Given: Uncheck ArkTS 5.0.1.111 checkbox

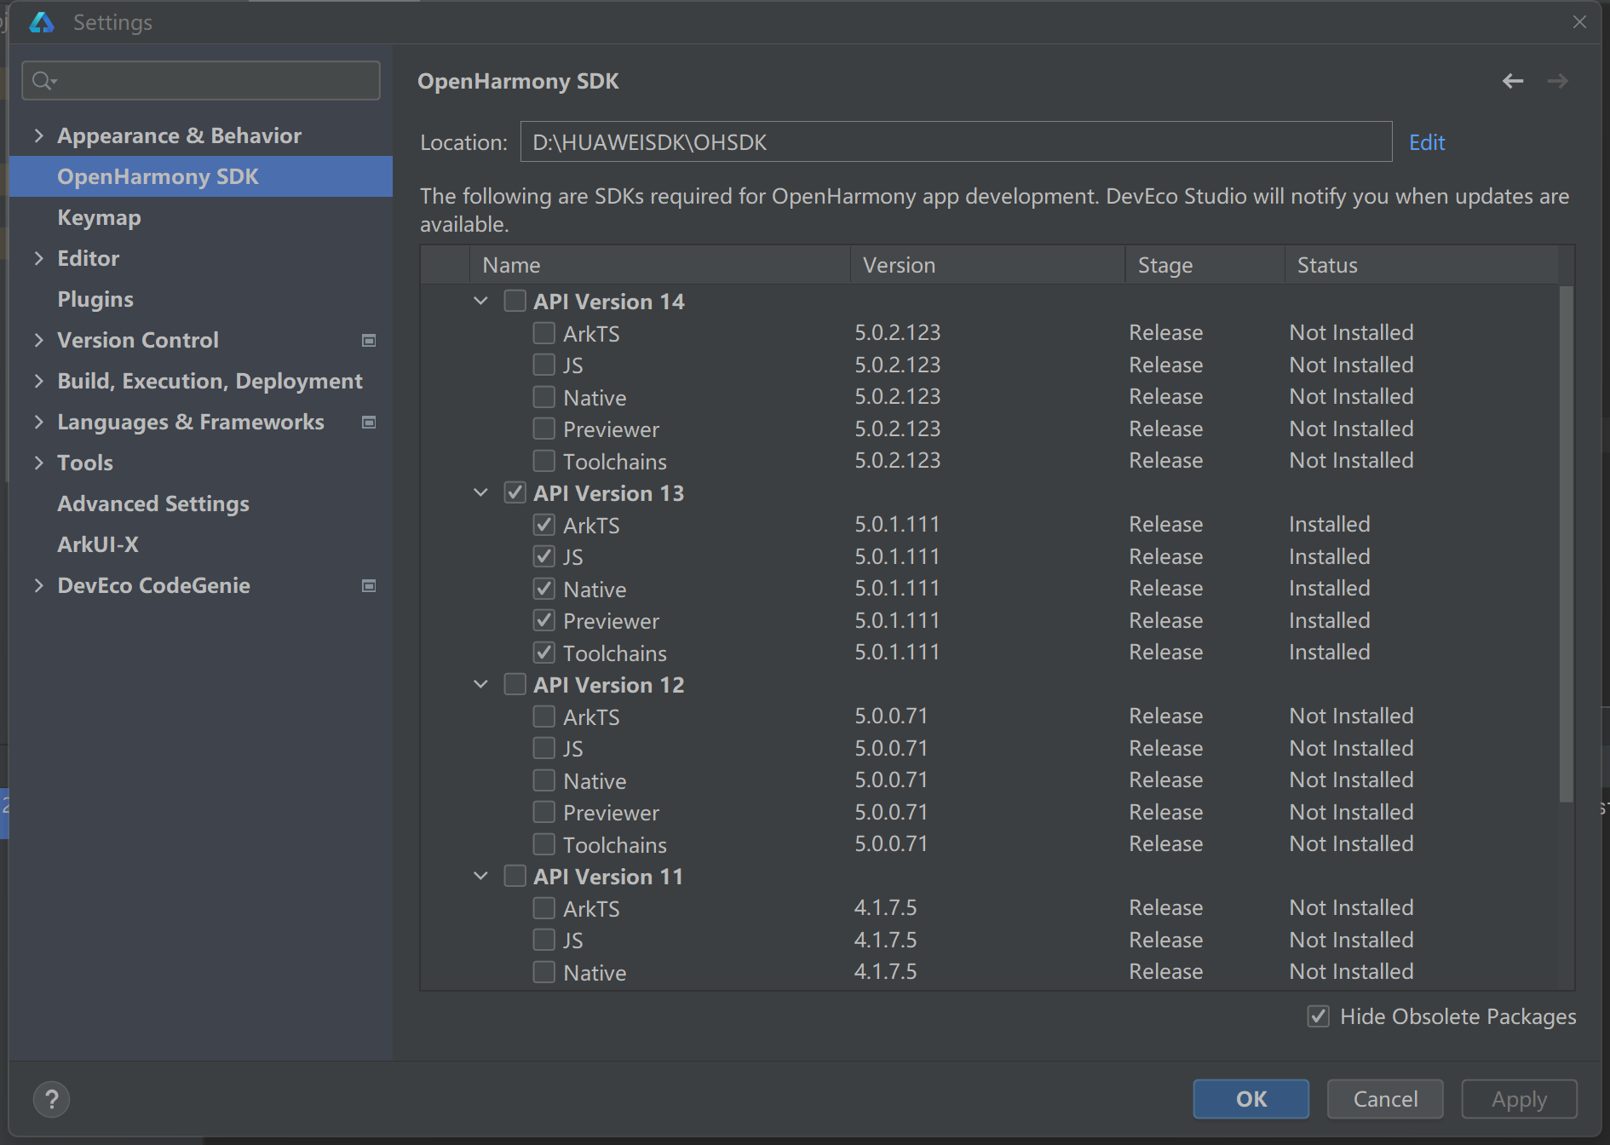Looking at the screenshot, I should point(543,525).
